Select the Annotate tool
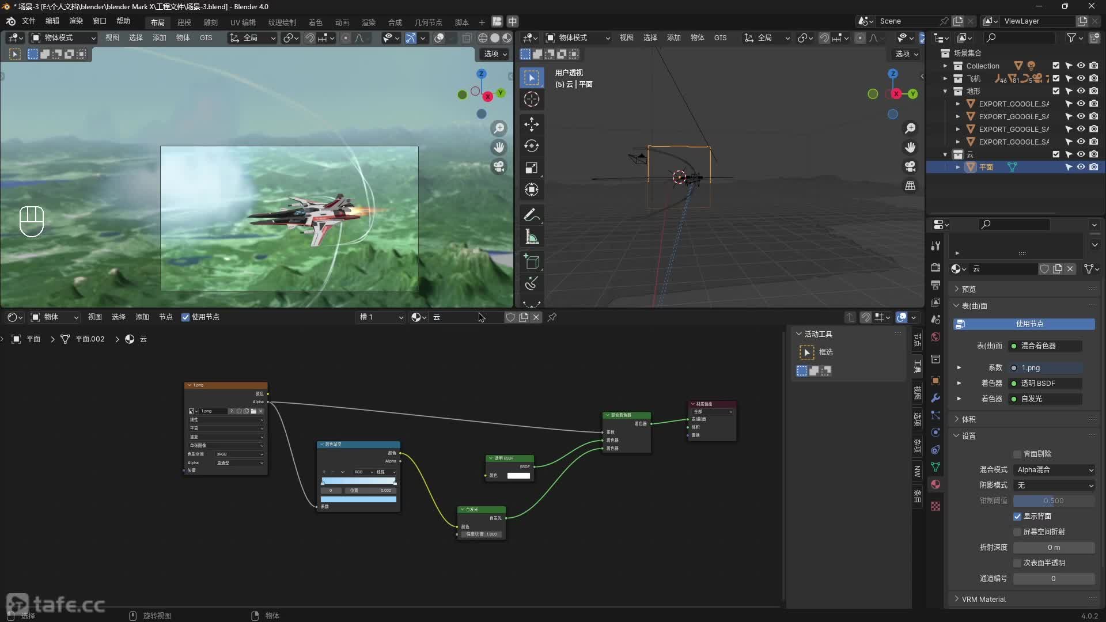 tap(532, 215)
